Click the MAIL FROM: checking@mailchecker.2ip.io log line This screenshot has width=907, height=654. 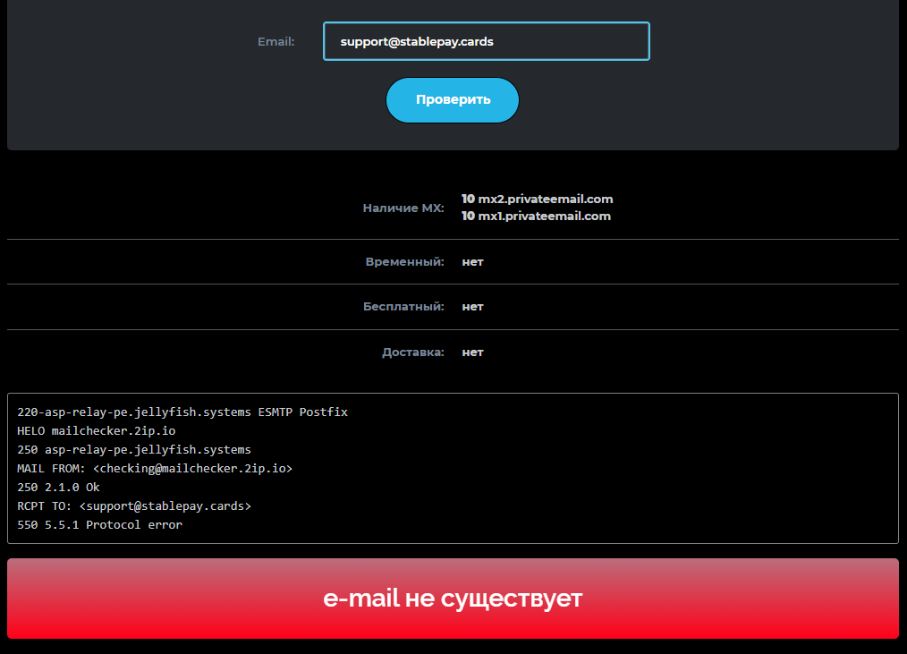pos(155,468)
